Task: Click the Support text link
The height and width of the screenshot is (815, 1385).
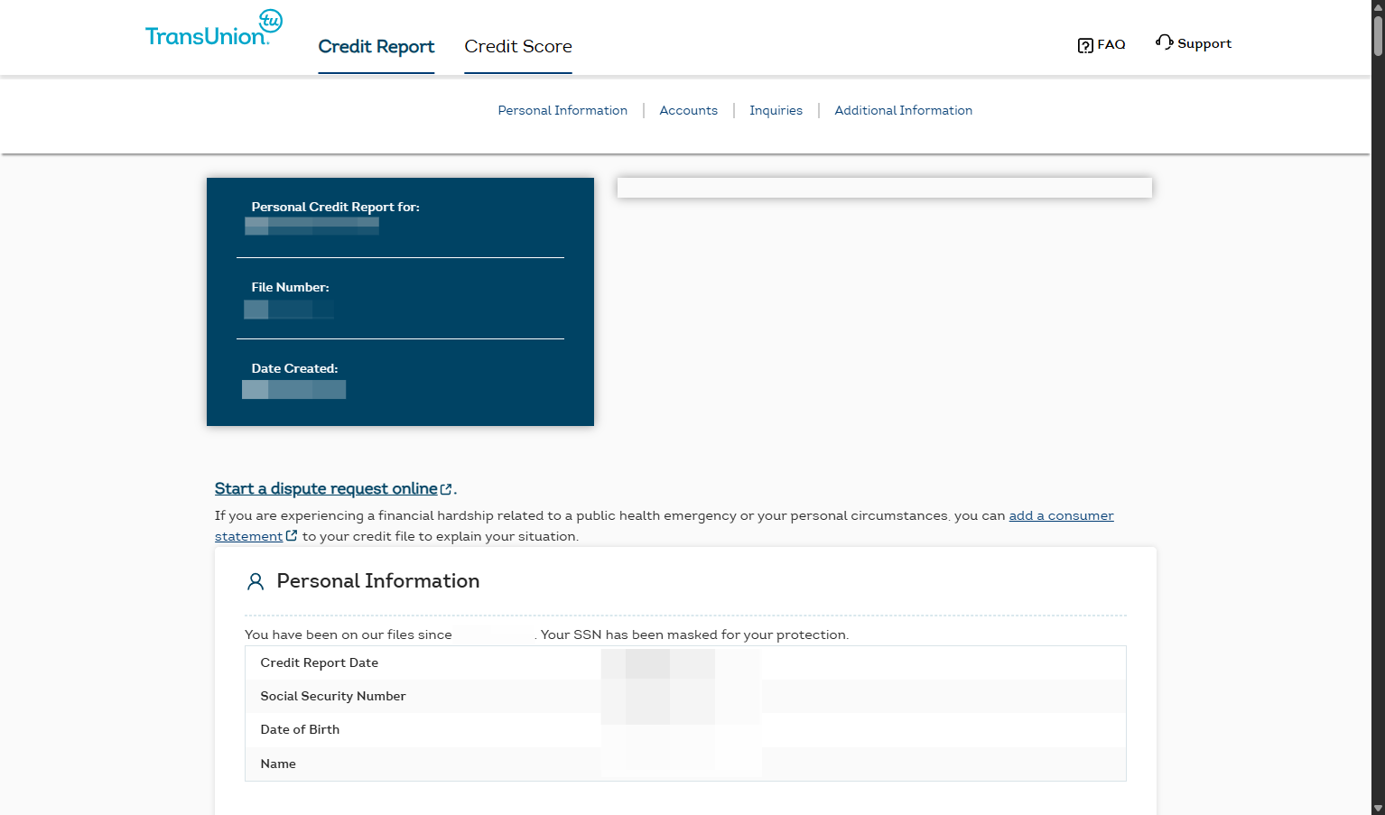Action: [1204, 43]
